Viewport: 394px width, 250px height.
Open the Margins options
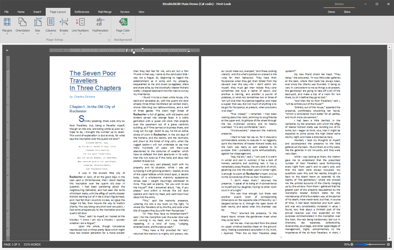pyautogui.click(x=7, y=26)
